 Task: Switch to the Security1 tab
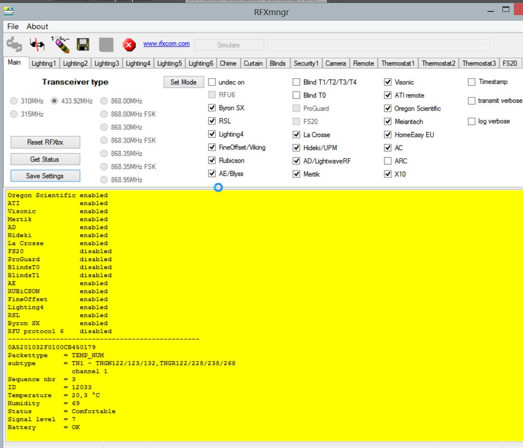pyautogui.click(x=306, y=63)
